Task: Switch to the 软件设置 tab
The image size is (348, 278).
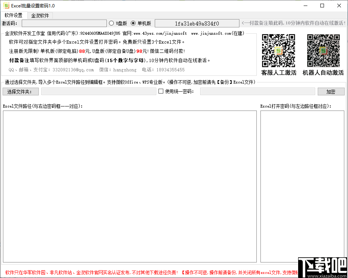Action: pos(14,16)
